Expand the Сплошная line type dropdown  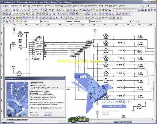[x=77, y=21]
